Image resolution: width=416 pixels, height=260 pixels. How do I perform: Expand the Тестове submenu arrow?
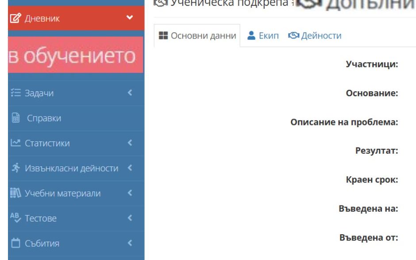click(x=130, y=218)
